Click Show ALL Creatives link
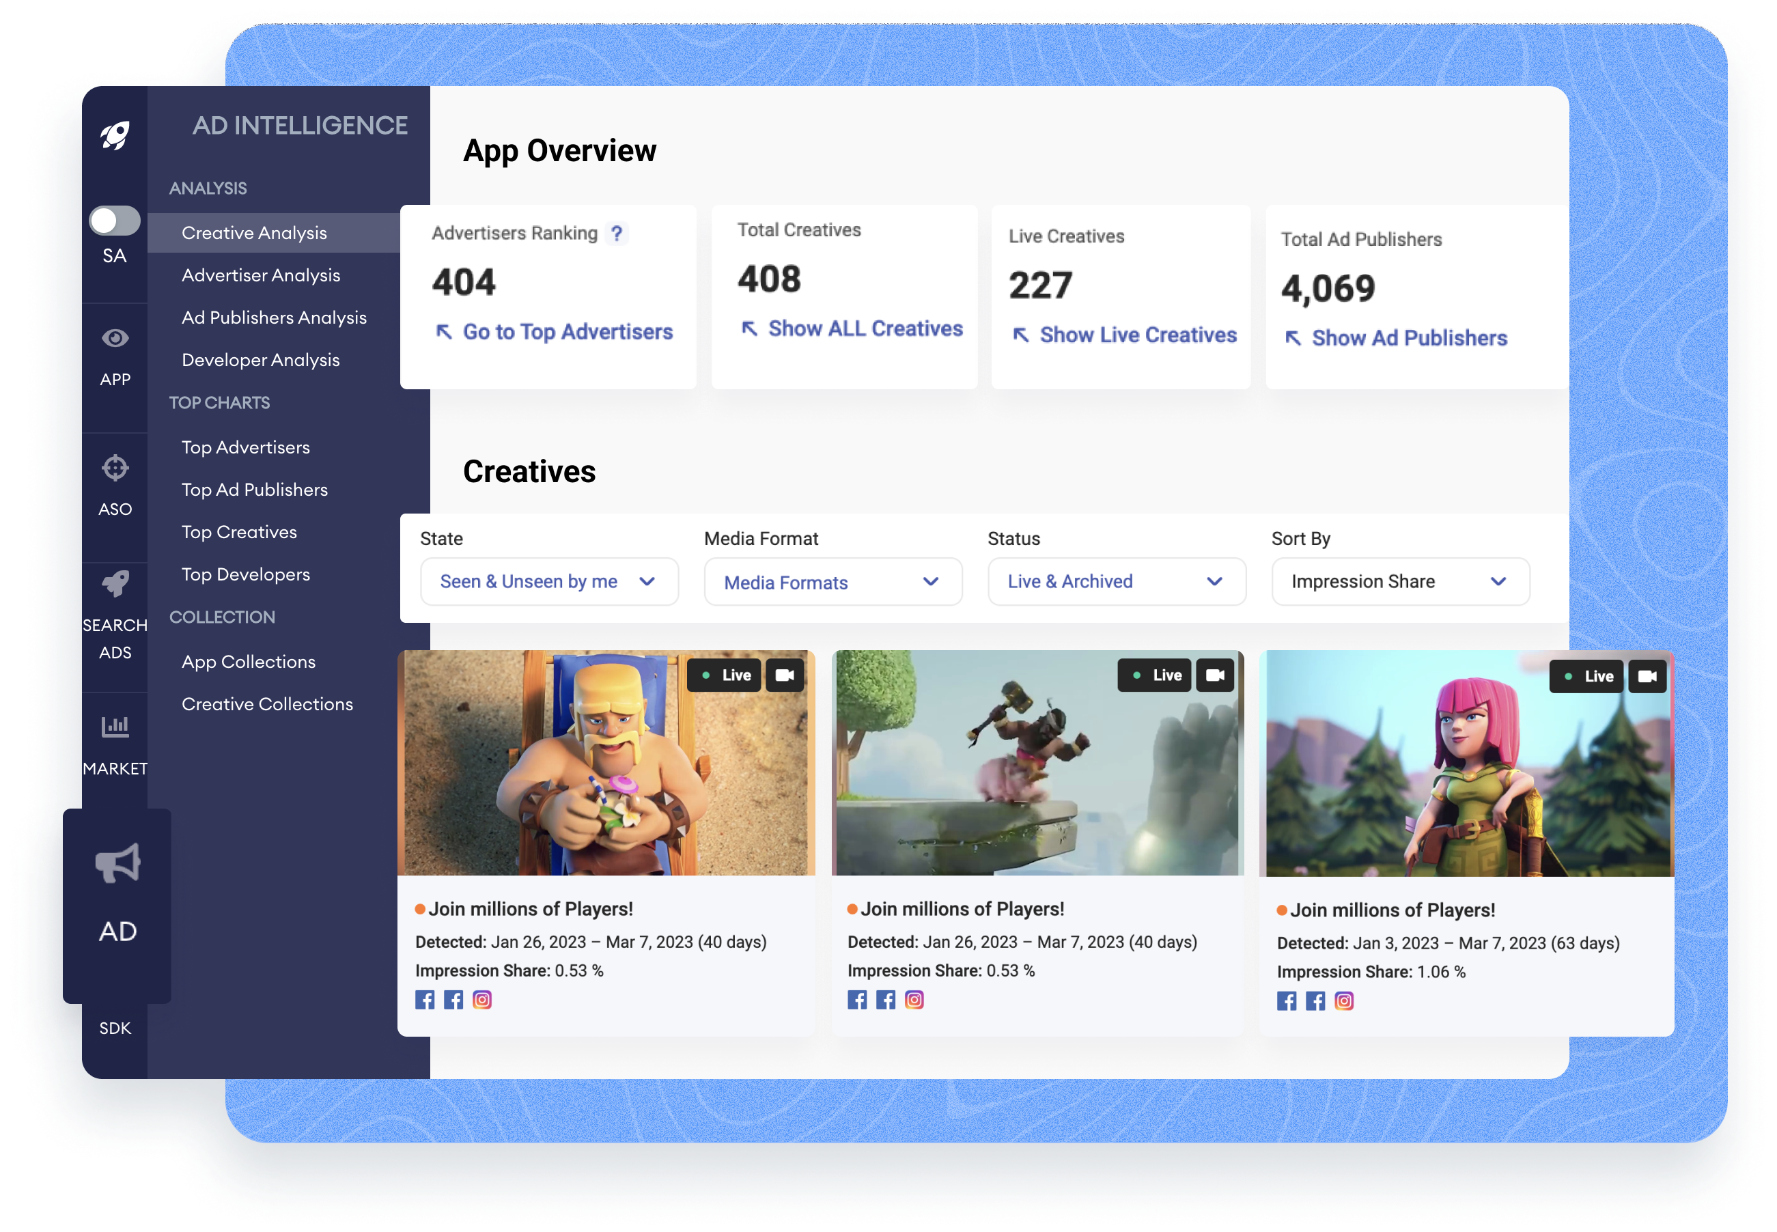 (852, 329)
